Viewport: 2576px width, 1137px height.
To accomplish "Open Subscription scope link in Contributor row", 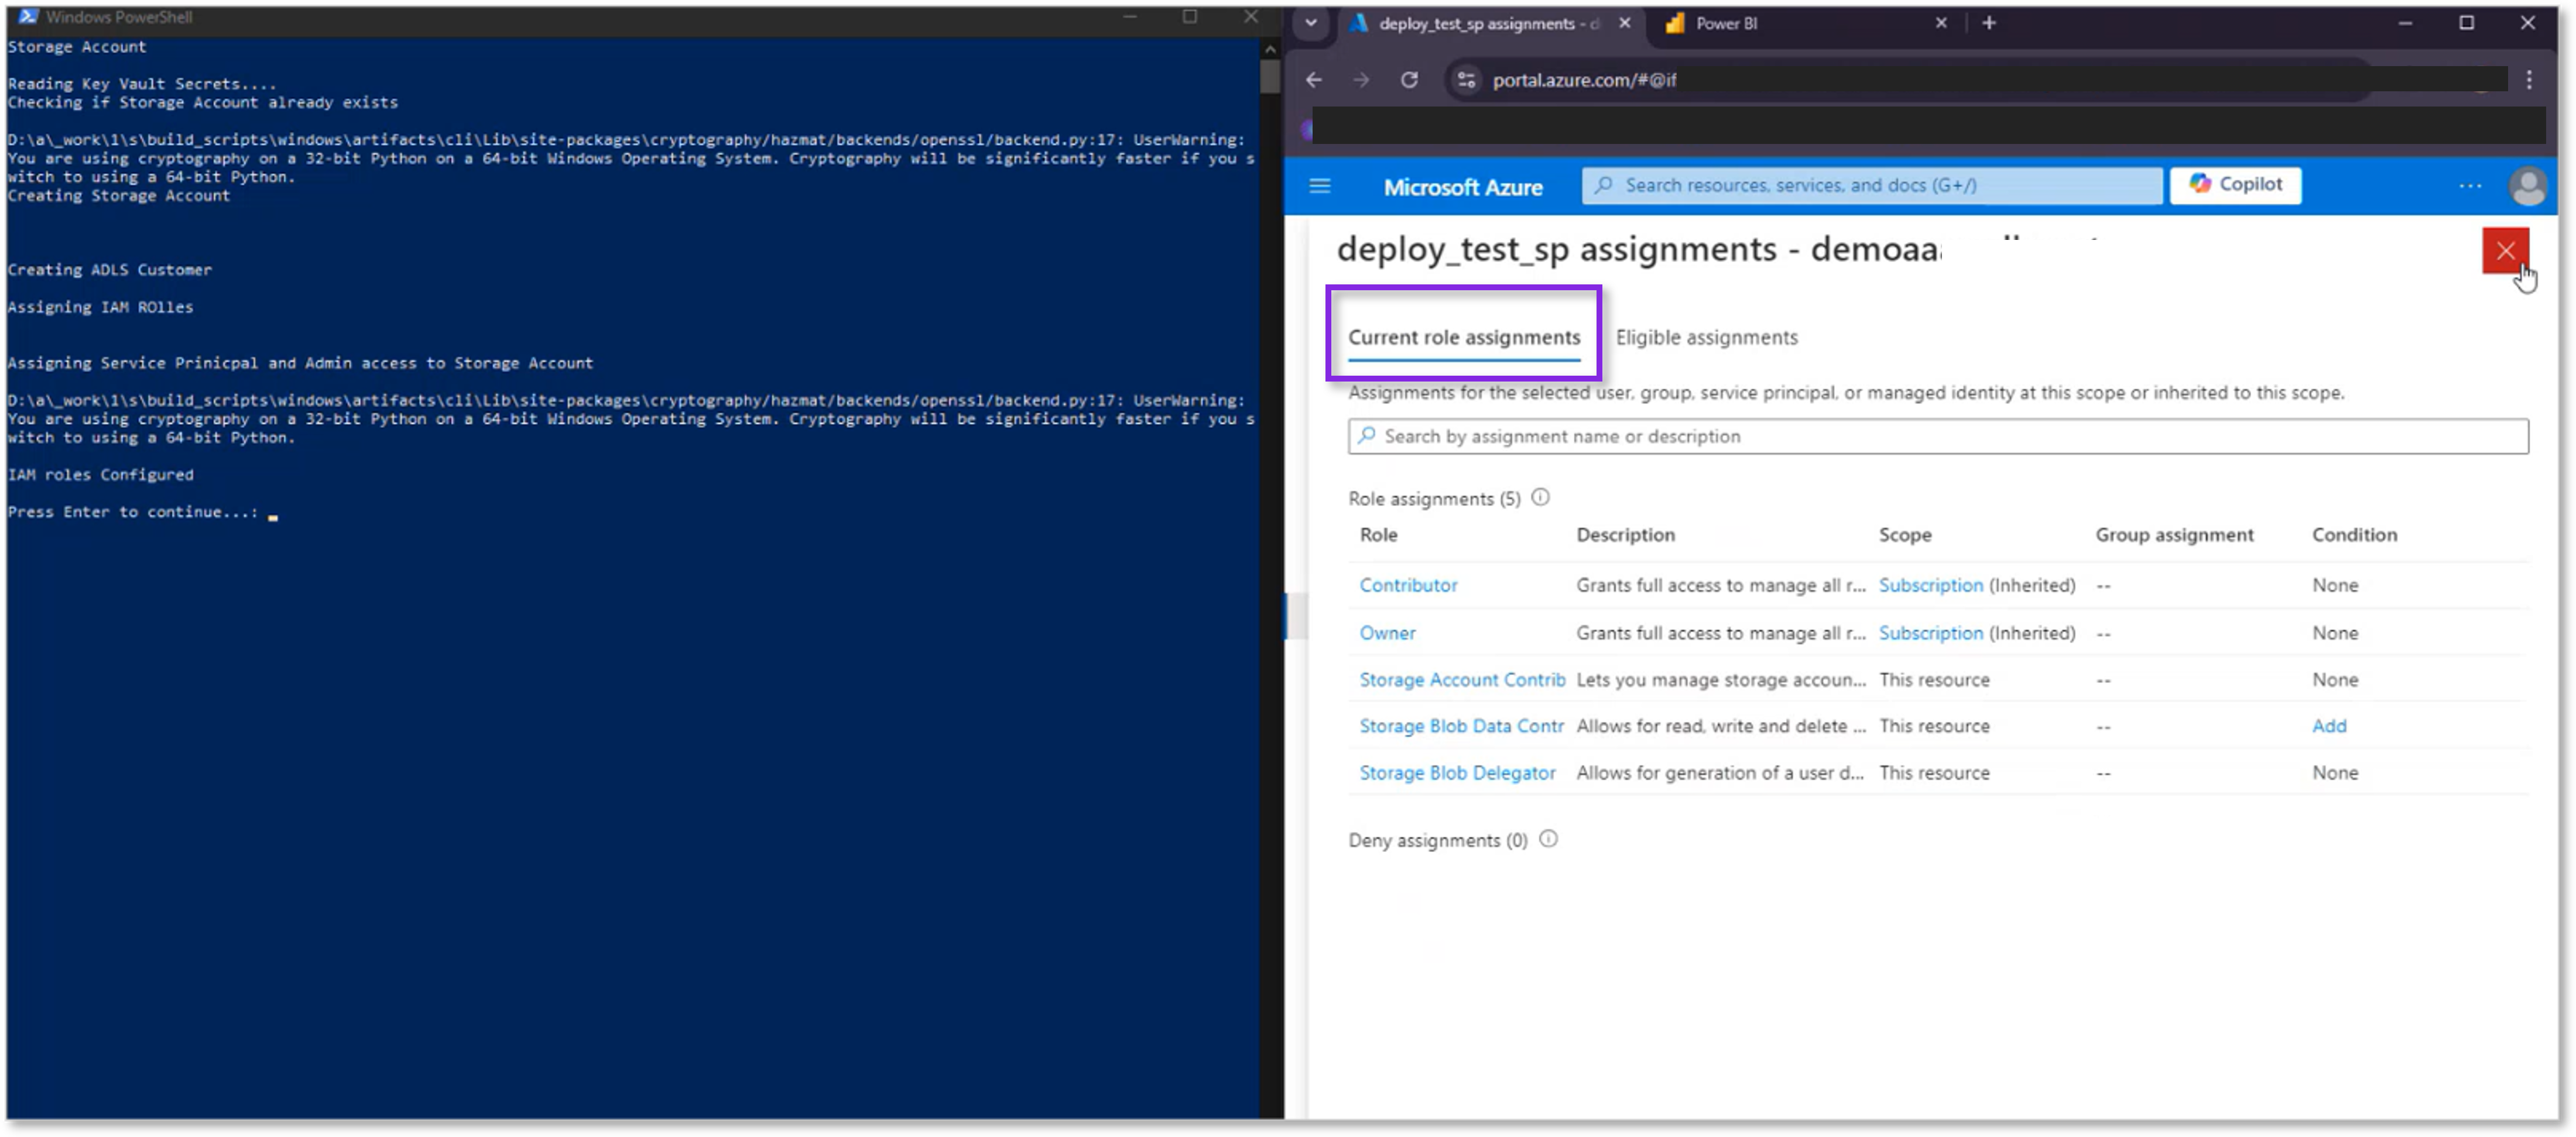I will tap(1930, 586).
